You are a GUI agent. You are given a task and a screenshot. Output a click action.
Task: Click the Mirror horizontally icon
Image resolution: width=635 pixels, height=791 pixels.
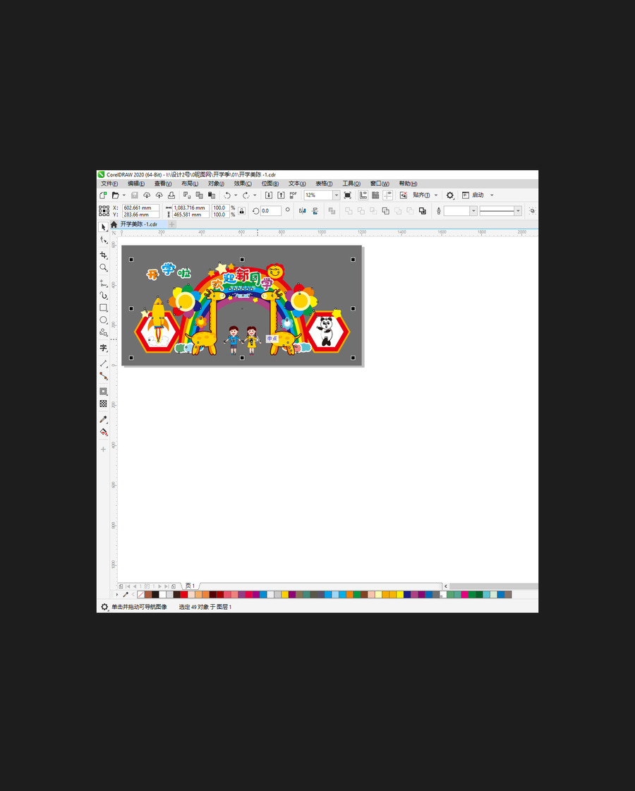click(302, 211)
